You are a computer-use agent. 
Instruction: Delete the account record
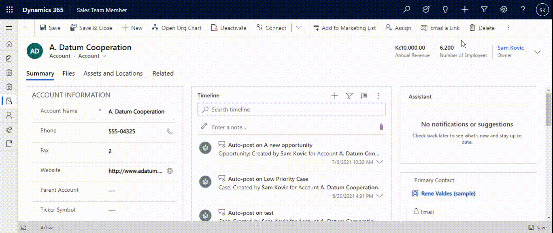point(482,28)
